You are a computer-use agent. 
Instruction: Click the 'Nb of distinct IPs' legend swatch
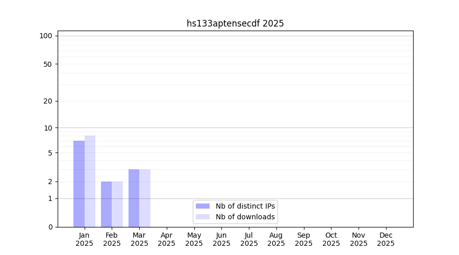pyautogui.click(x=202, y=206)
